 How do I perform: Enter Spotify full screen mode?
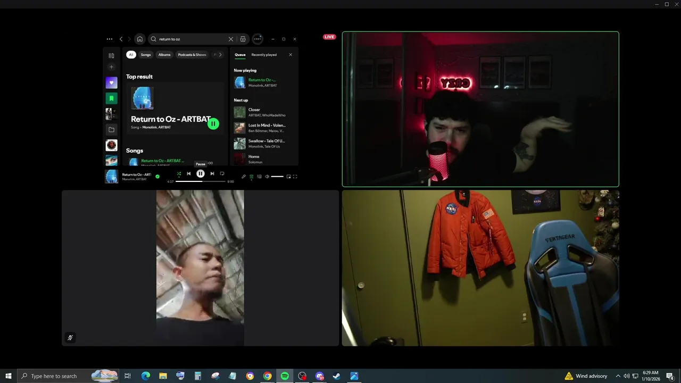point(295,177)
